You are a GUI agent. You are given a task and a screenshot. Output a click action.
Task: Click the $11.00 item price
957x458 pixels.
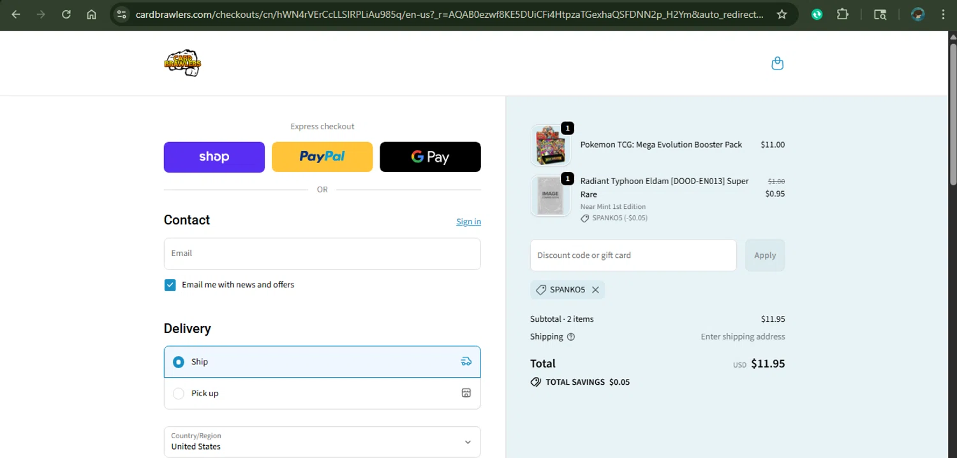tap(773, 145)
